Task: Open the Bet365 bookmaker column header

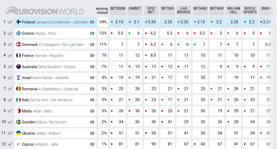Action: (167, 10)
